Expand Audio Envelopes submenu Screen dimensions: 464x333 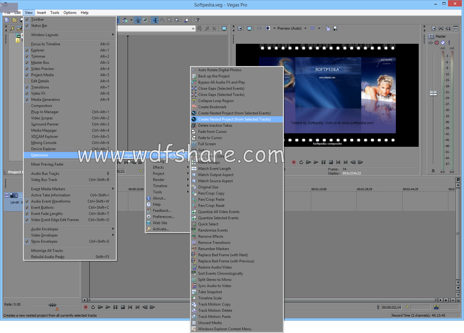pos(70,229)
